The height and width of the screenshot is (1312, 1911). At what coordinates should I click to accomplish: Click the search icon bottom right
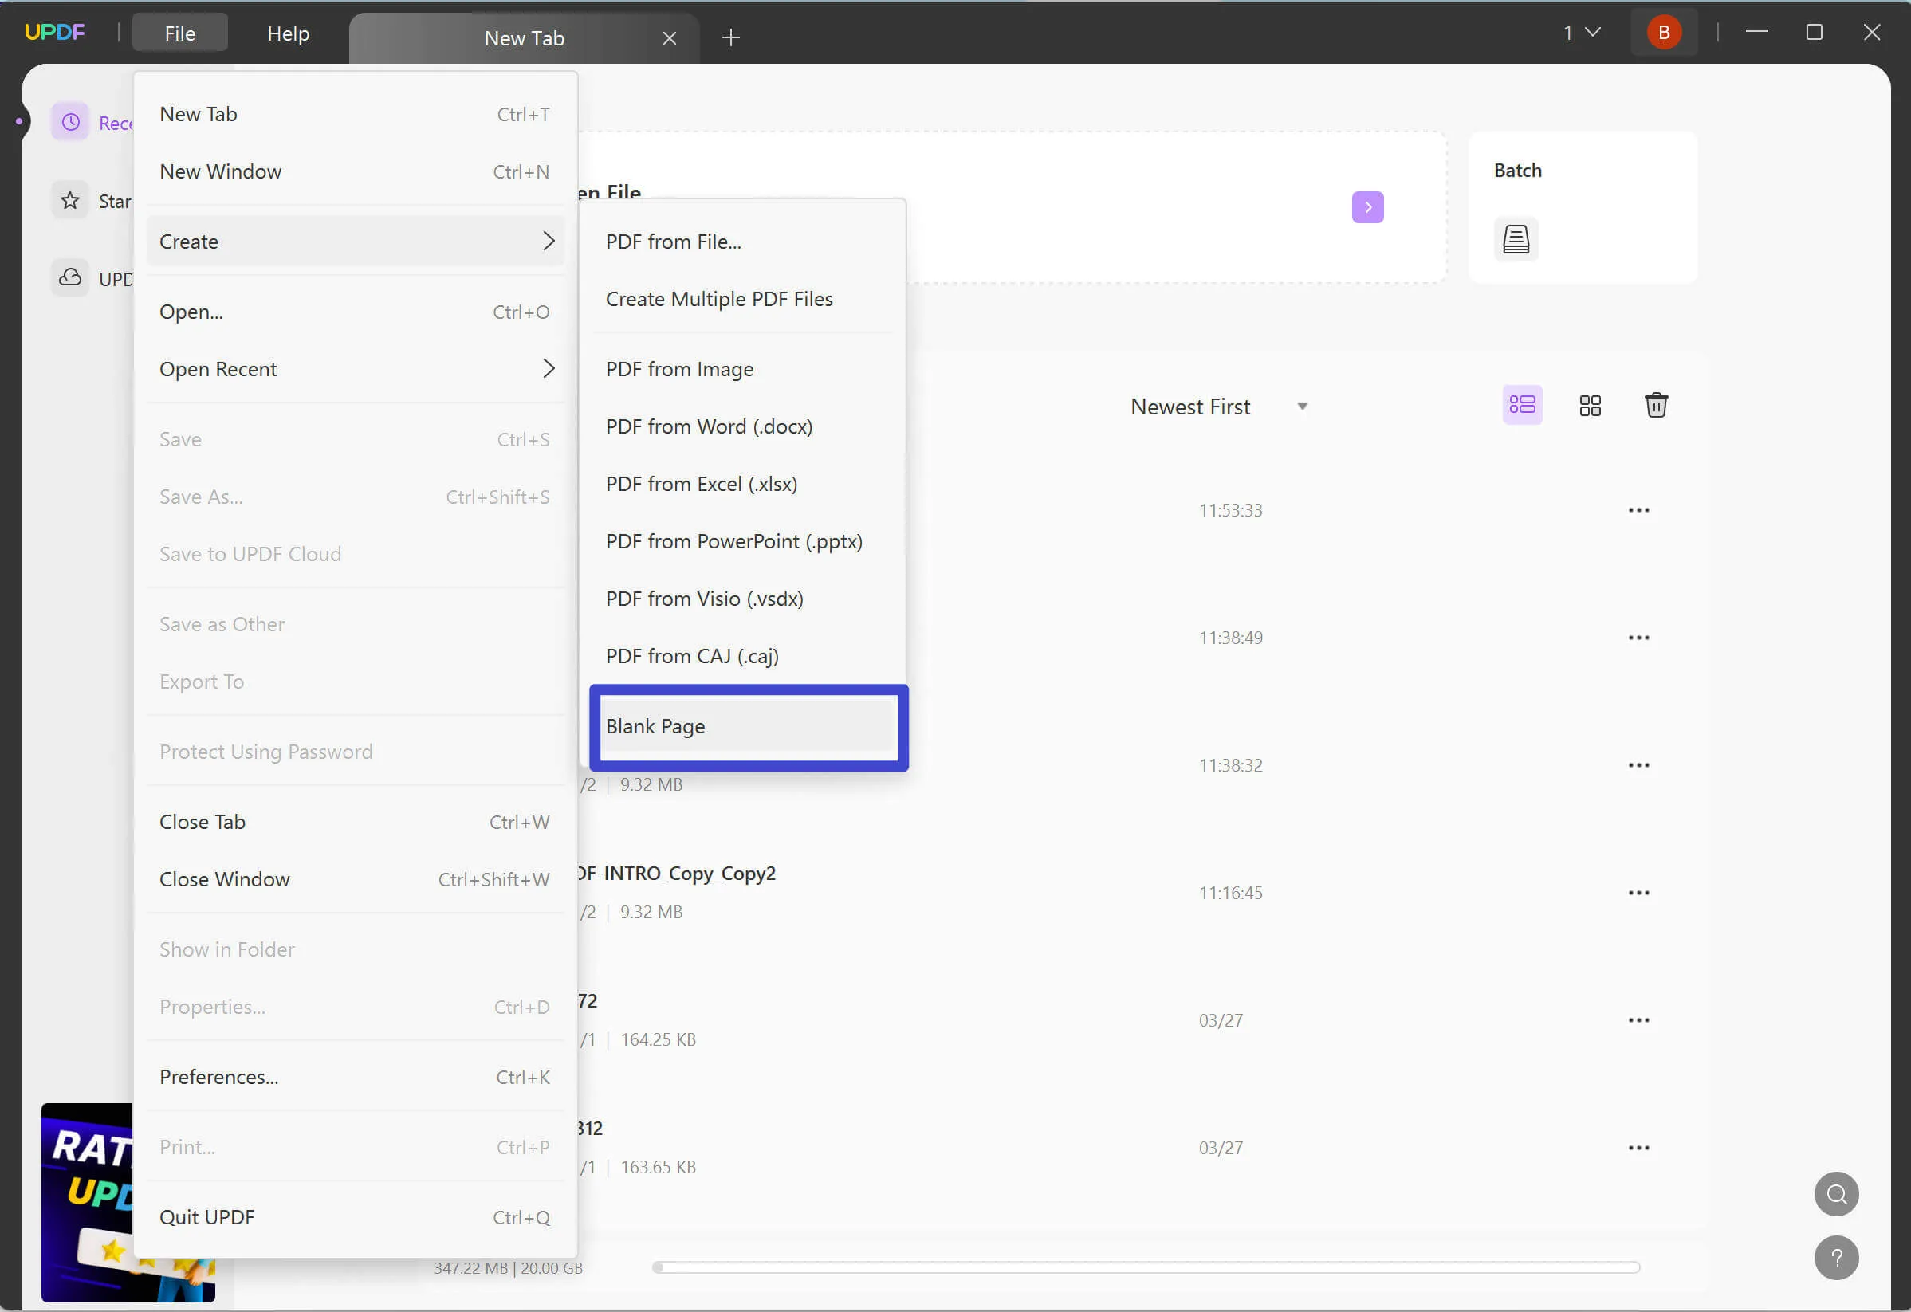[x=1835, y=1193]
